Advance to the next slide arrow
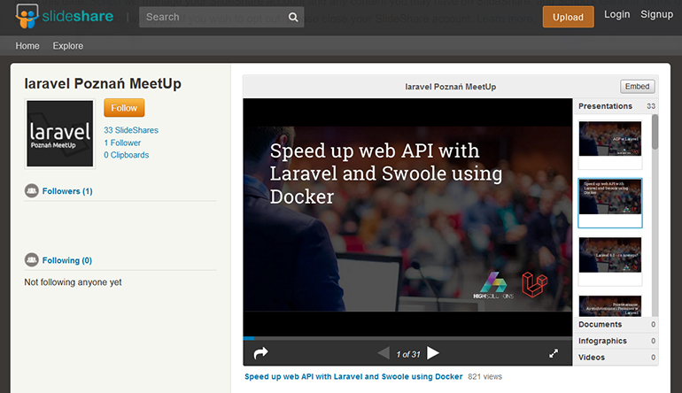This screenshot has width=682, height=393. point(433,353)
